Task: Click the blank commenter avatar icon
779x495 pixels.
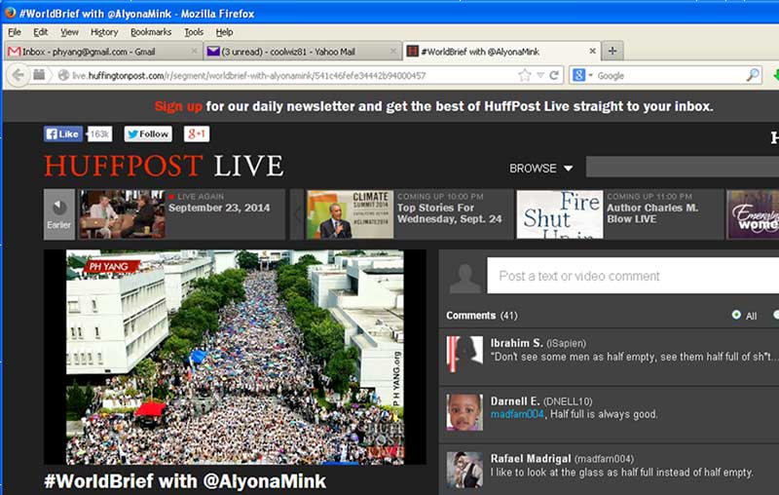Action: (465, 278)
